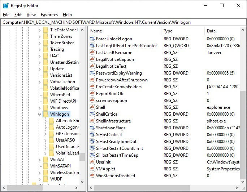Viewport: 247px width, 192px height.
Task: Click the SiHostCritical DWORD icon
Action: (x=92, y=134)
